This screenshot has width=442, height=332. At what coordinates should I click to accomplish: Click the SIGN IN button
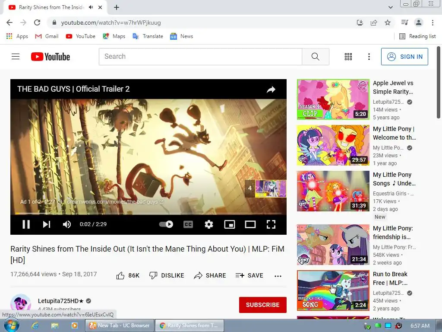[404, 57]
